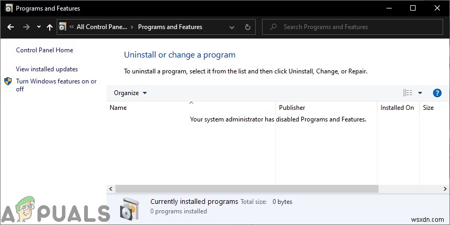The image size is (450, 225).
Task: Click the Back navigation arrow
Action: 11,27
